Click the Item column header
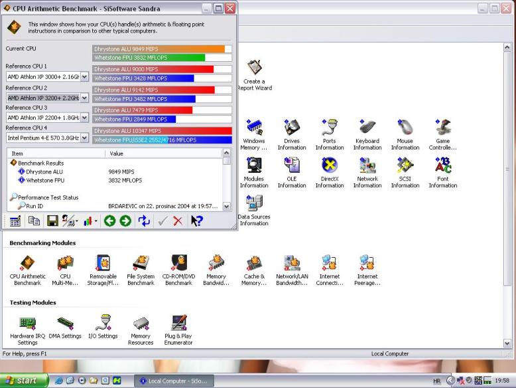The image size is (516, 388). pos(56,153)
